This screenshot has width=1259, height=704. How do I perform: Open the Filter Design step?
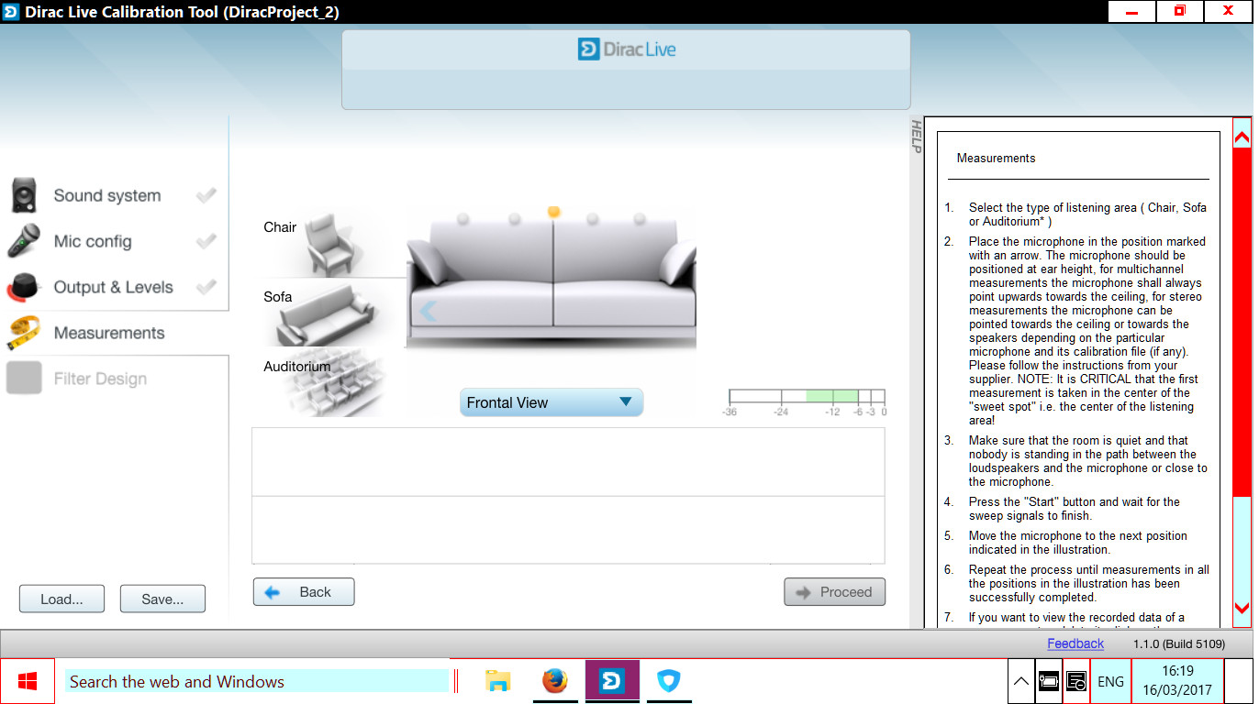coord(99,379)
